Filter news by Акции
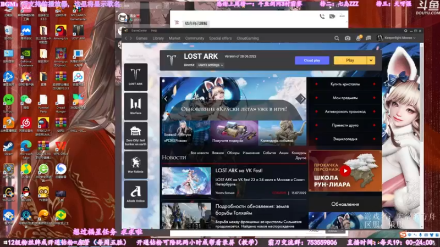Image resolution: width=440 pixels, height=247 pixels. click(x=284, y=153)
